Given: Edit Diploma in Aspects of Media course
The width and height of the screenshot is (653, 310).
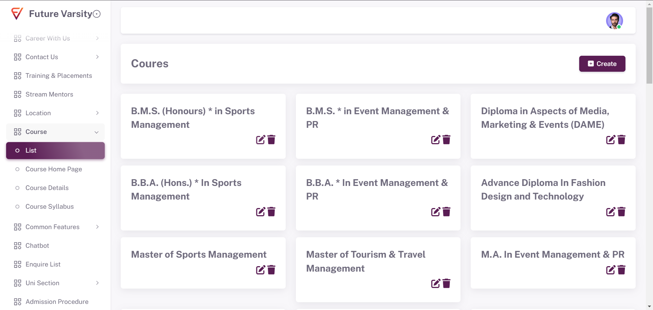Looking at the screenshot, I should [610, 140].
